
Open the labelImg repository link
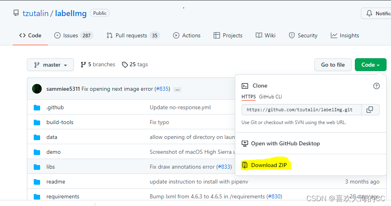[x=71, y=13]
